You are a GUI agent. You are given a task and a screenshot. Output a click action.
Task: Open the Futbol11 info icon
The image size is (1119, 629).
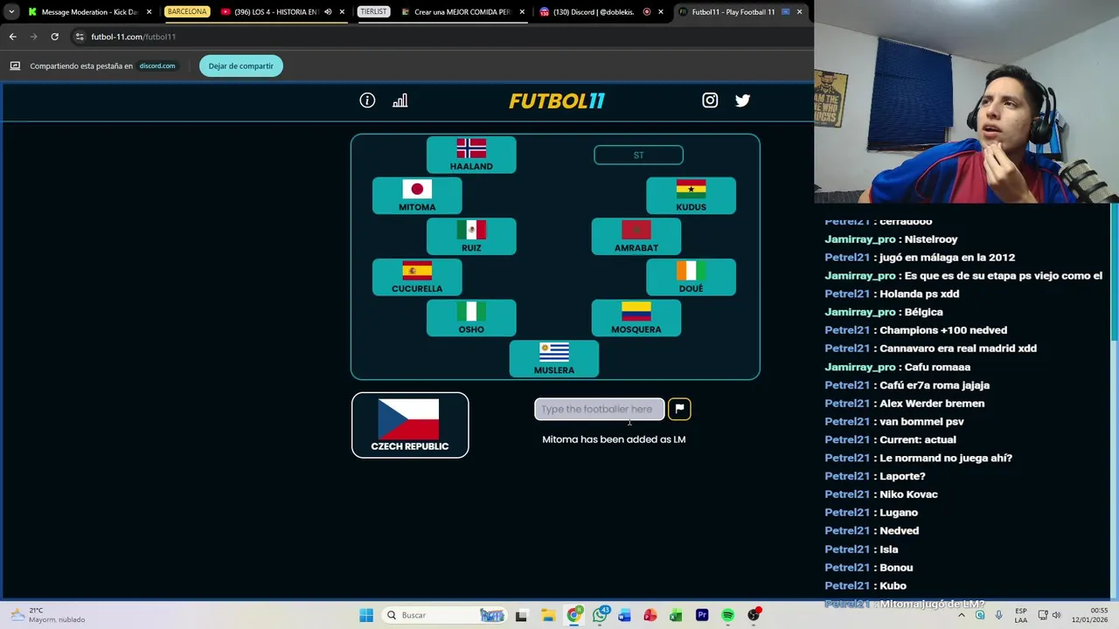tap(367, 100)
